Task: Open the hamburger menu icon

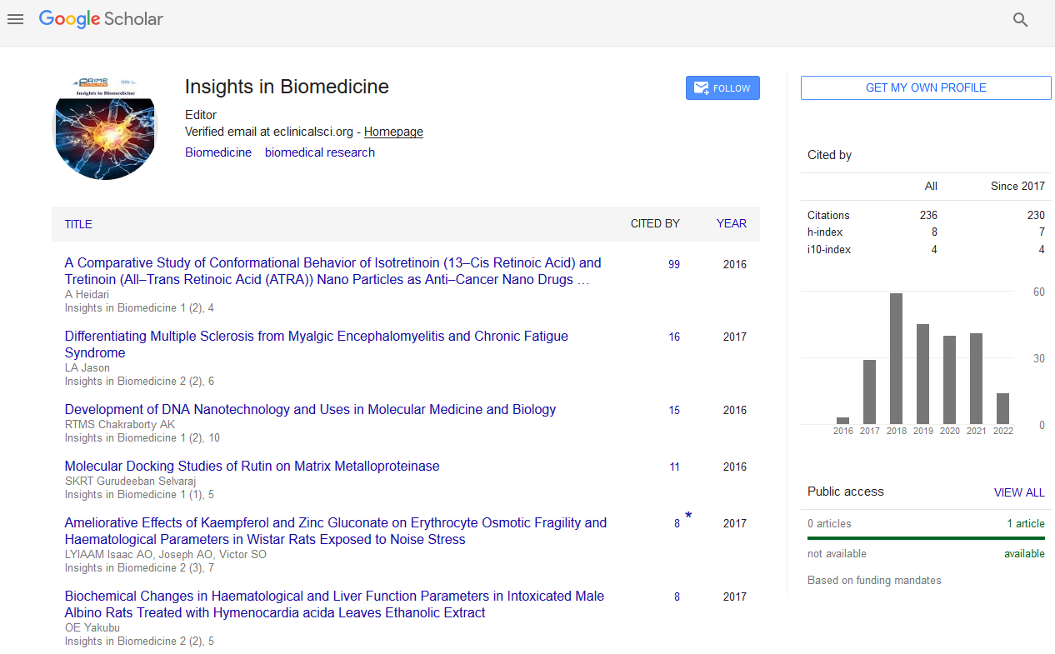Action: (15, 19)
